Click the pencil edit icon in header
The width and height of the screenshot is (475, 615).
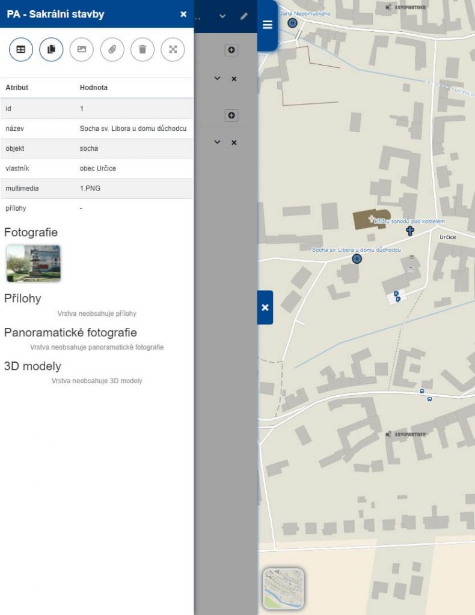pos(244,16)
